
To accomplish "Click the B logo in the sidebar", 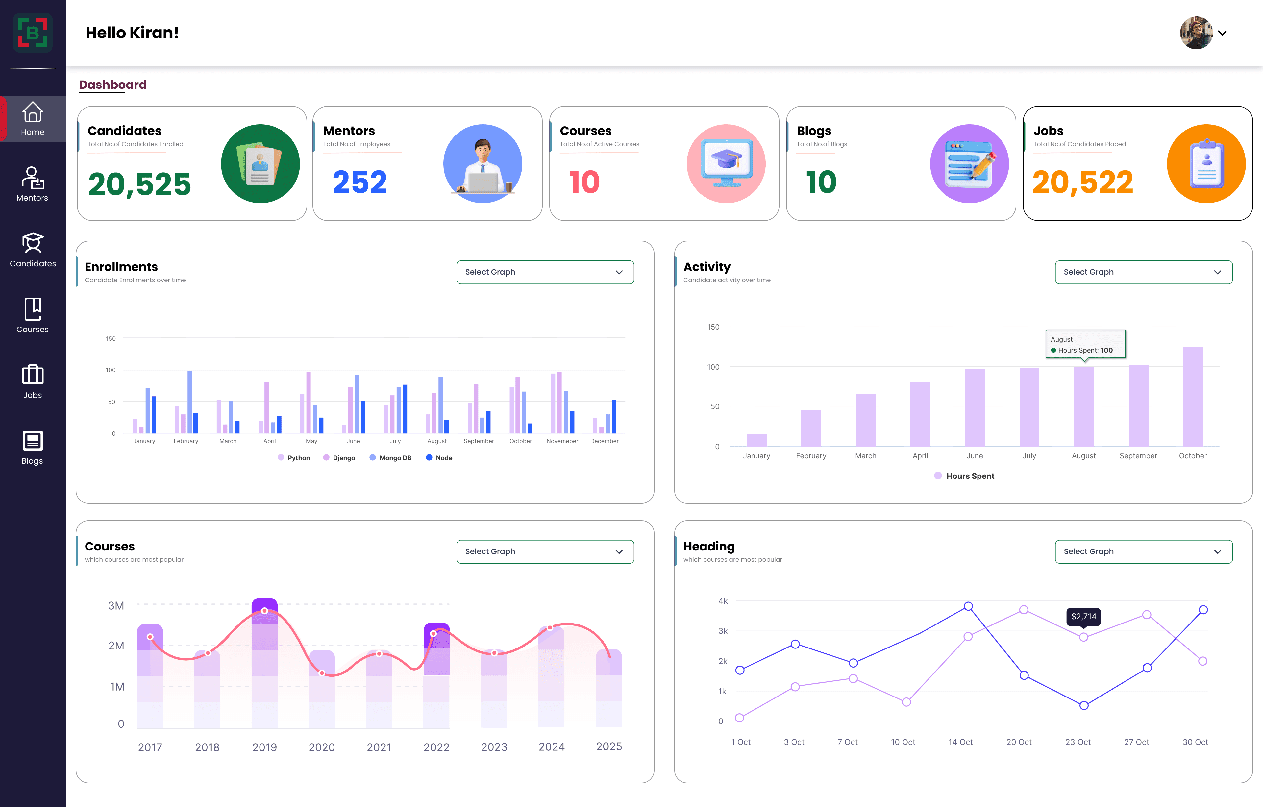I will (x=33, y=33).
